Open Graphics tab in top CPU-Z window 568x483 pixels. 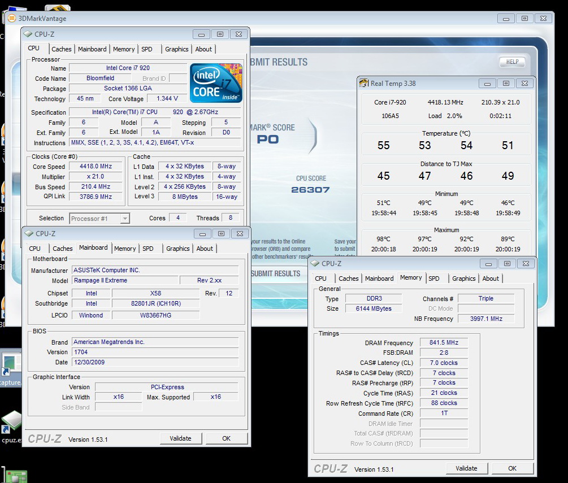pyautogui.click(x=176, y=49)
